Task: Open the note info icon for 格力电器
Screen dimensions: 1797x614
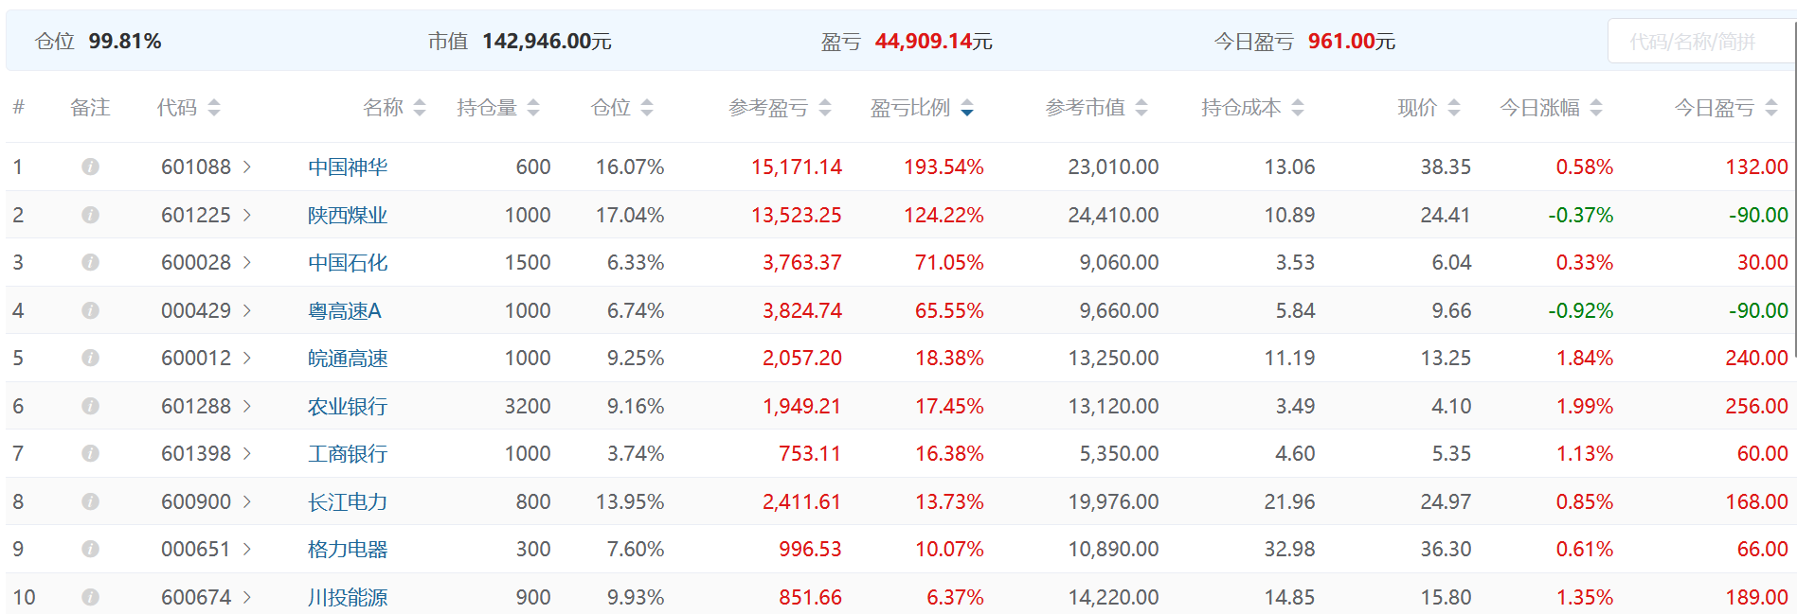Action: (x=90, y=549)
